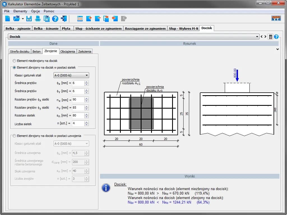Click the new document icon
This screenshot has height=215, width=287.
(8, 19)
